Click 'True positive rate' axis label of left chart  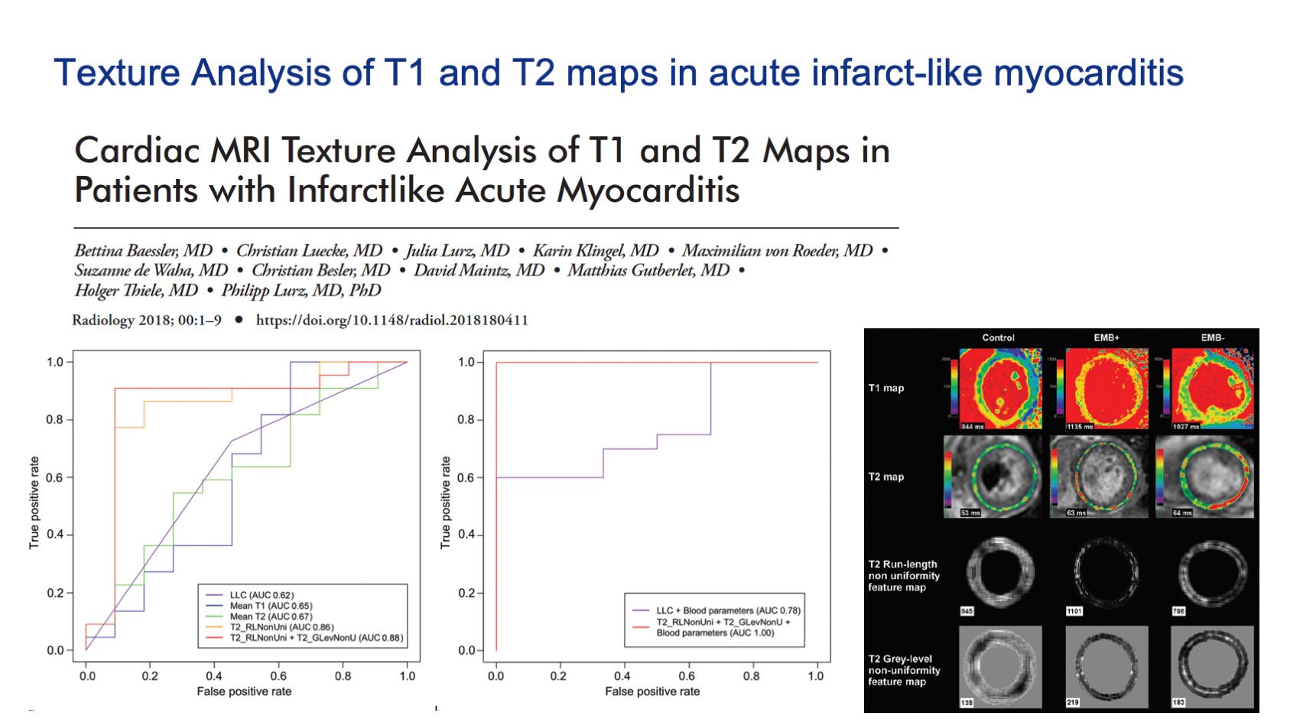tap(34, 503)
